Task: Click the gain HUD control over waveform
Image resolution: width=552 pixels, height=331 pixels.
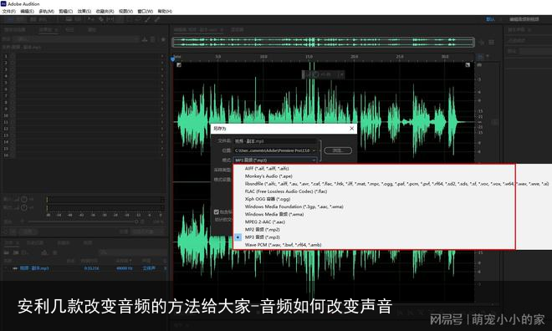Action: coord(323,74)
